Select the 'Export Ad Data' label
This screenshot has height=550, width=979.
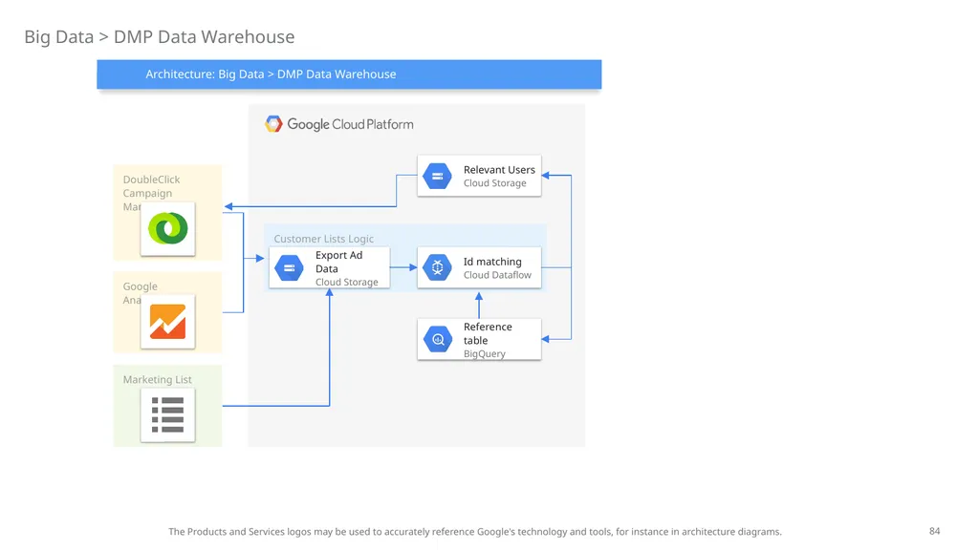(x=339, y=262)
